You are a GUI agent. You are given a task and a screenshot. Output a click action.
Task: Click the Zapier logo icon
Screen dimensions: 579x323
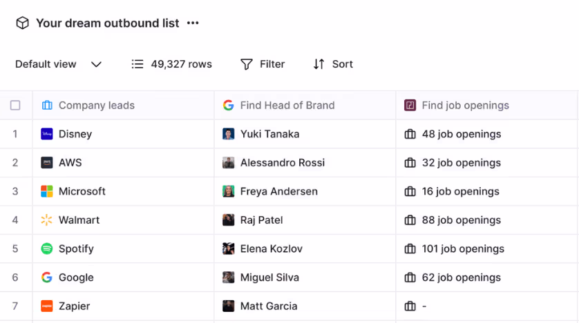[x=47, y=306]
